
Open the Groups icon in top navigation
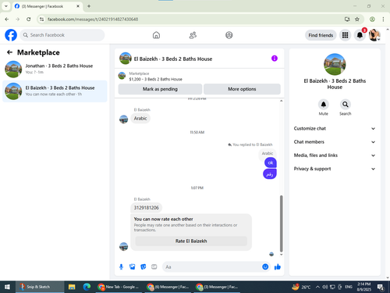point(229,35)
